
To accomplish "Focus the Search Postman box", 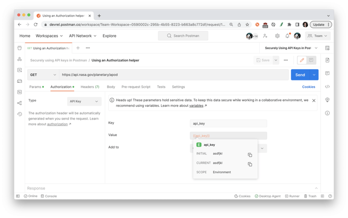I will click(183, 36).
